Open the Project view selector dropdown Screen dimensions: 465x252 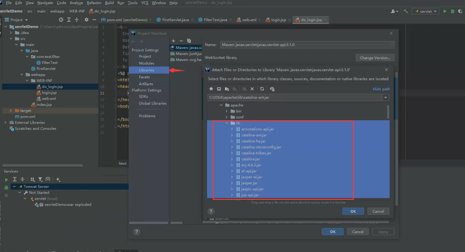[16, 20]
